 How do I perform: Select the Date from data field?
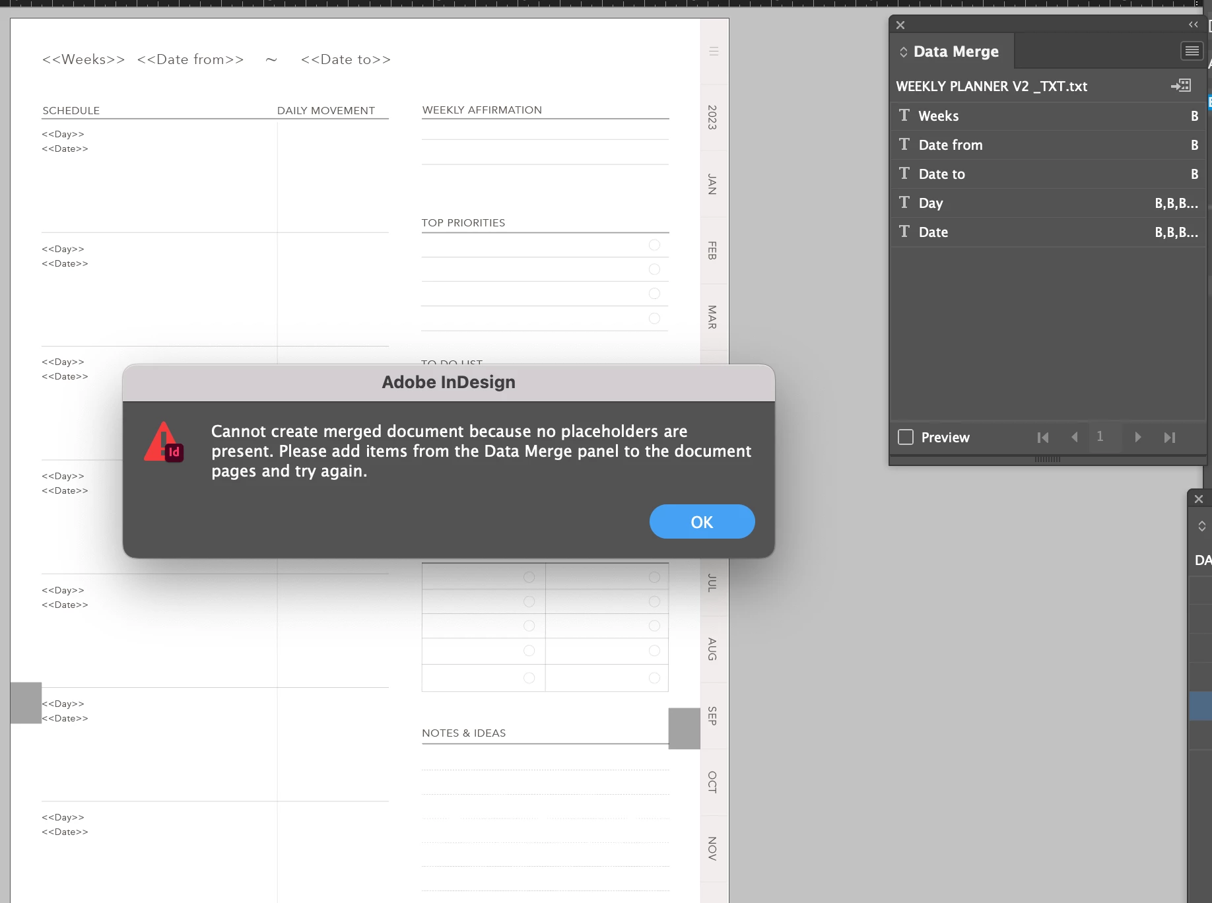[1048, 145]
